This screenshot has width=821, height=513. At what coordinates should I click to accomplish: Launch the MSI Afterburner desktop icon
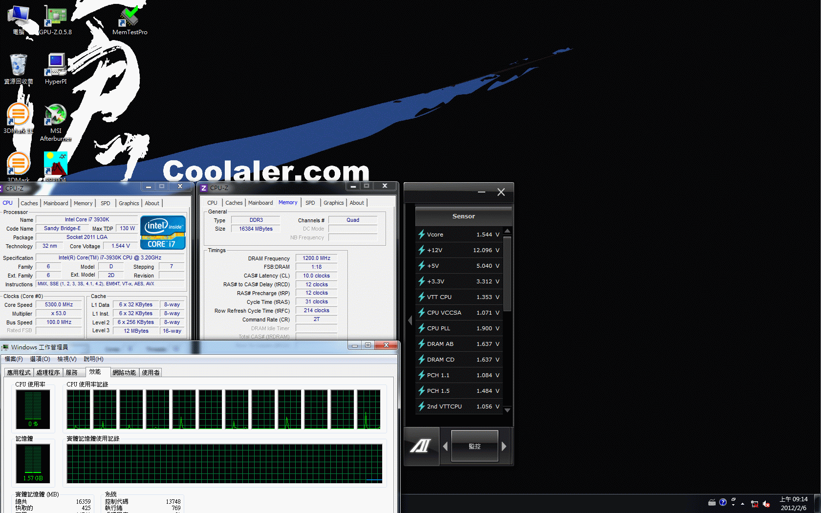pos(56,122)
